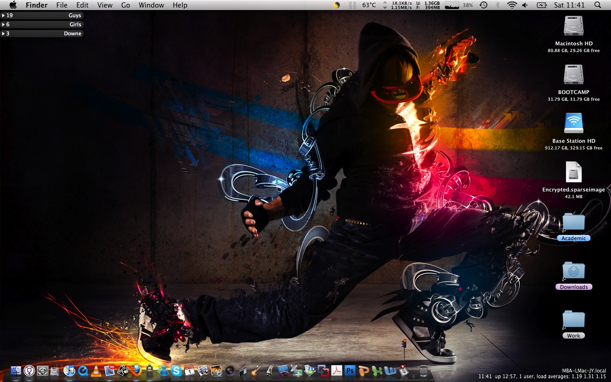Open Spotlight search magnifier
This screenshot has width=611, height=382.
pos(598,5)
